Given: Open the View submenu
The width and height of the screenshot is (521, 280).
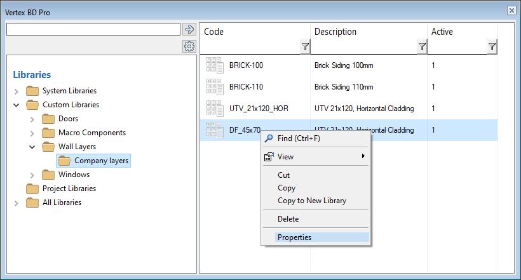Looking at the screenshot, I should (286, 157).
